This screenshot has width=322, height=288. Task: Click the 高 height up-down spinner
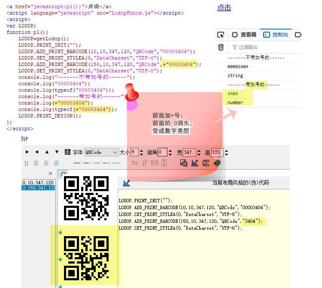[226, 152]
